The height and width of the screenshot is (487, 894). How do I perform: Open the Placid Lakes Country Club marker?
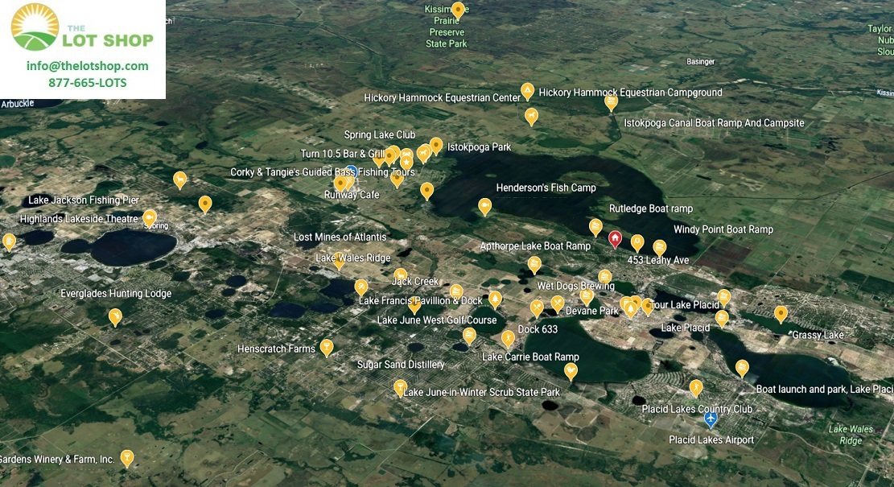pyautogui.click(x=696, y=388)
